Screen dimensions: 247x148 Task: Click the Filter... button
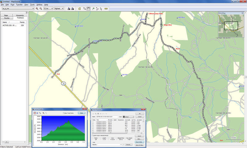pos(139,139)
